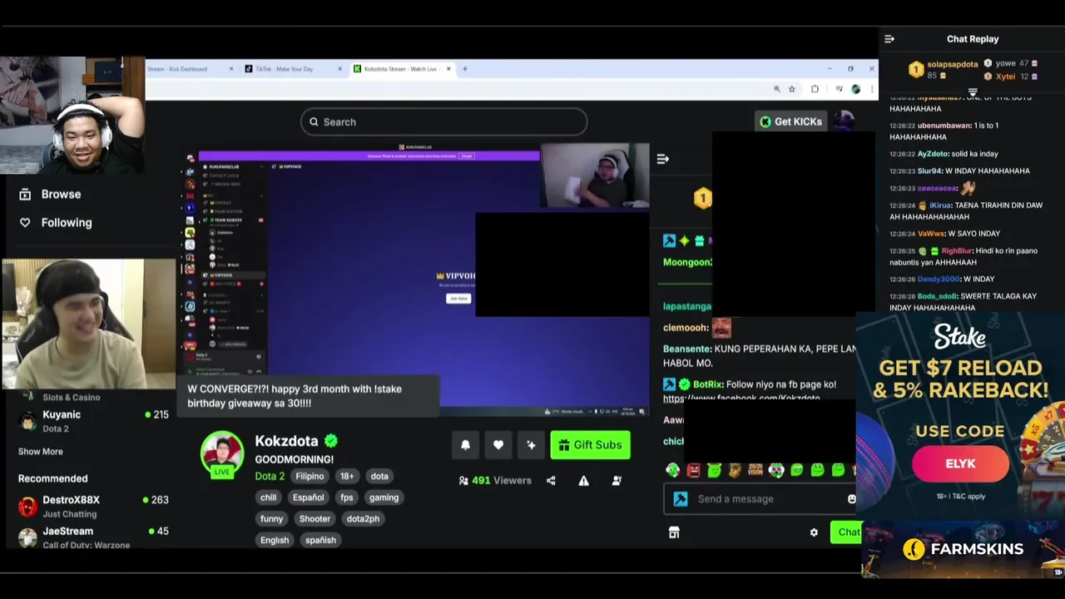Insert the brown bear emote
1065x599 pixels.
tap(735, 470)
